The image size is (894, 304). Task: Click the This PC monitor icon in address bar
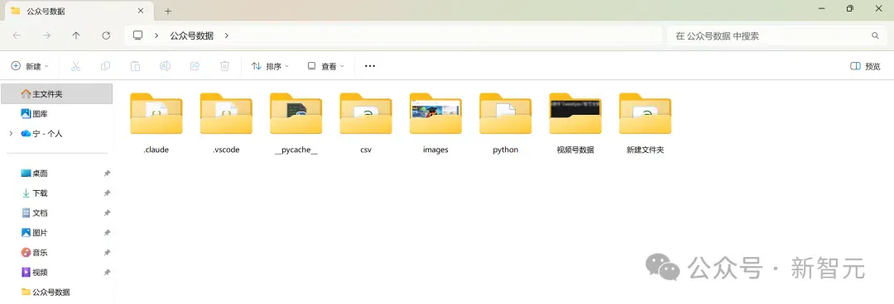137,36
